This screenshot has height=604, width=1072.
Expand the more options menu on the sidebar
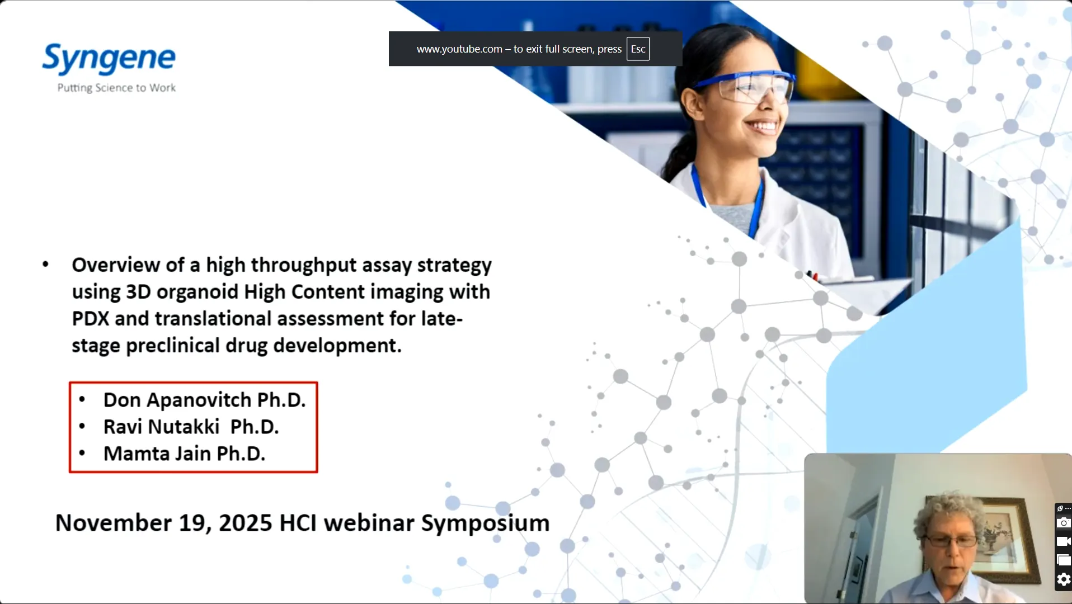click(1068, 508)
